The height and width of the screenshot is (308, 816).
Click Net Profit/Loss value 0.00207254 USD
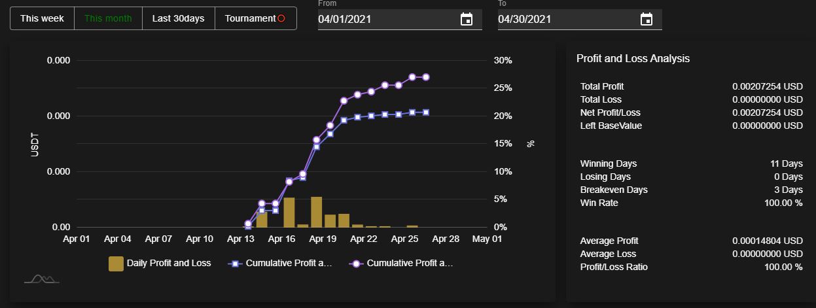coord(768,112)
